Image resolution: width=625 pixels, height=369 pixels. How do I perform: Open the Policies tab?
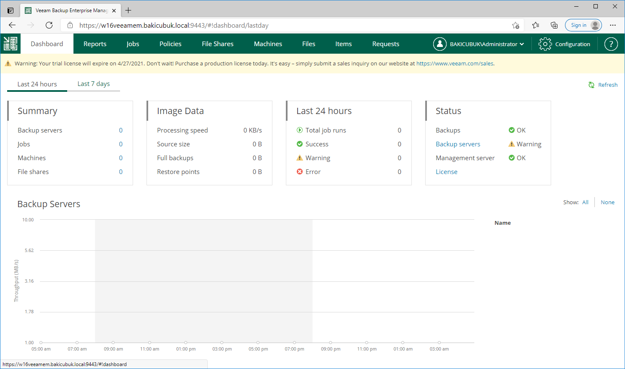click(170, 44)
